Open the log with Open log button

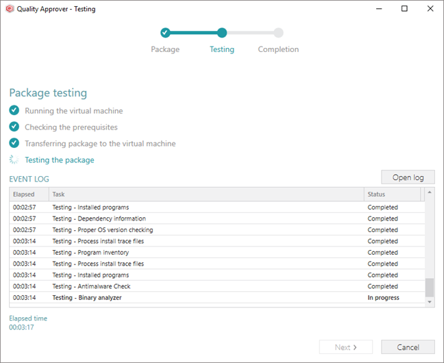pos(408,177)
